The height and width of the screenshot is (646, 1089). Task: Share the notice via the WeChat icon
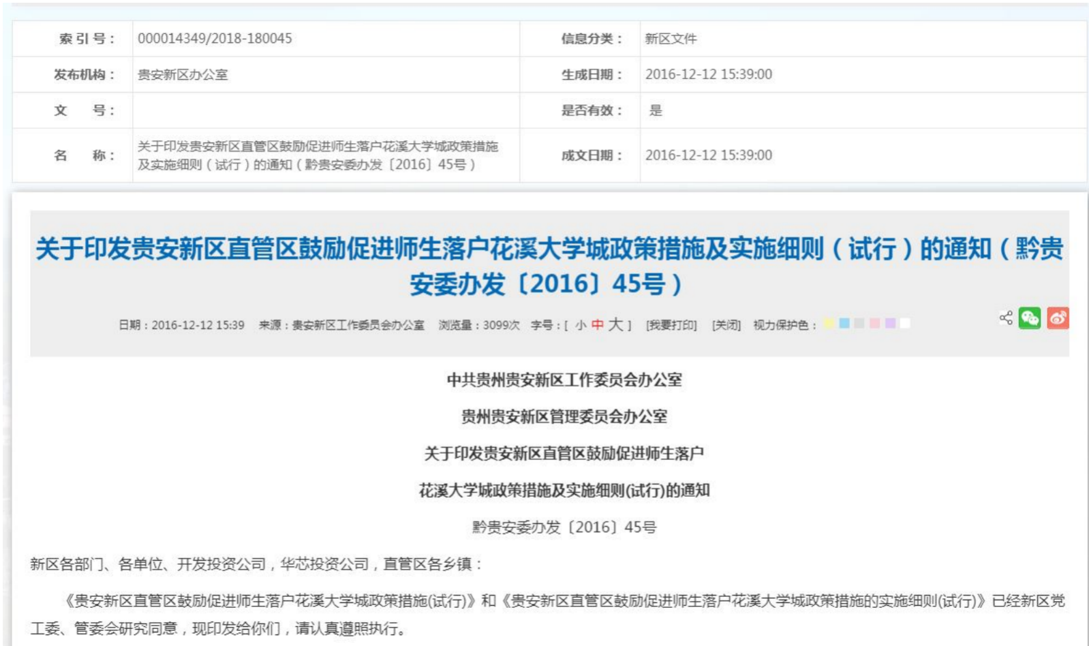pyautogui.click(x=1029, y=318)
